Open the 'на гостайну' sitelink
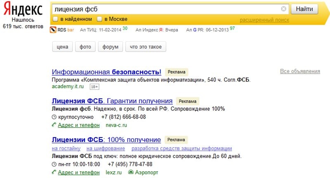This screenshot has height=182, width=330. coord(66,148)
